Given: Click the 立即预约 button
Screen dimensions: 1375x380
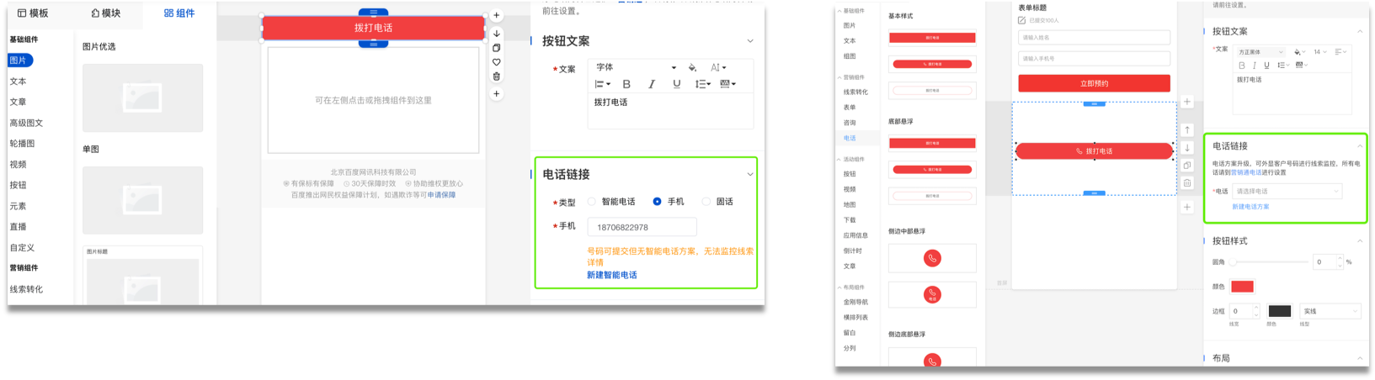Looking at the screenshot, I should [x=1094, y=83].
